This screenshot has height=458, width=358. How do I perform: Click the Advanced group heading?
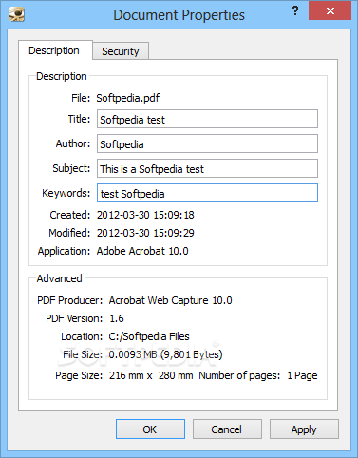60,278
